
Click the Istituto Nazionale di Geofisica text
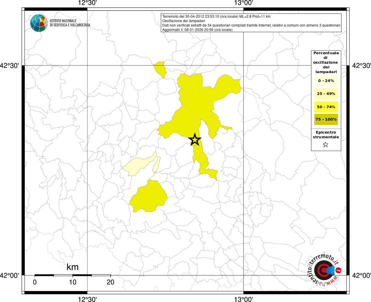coord(70,23)
